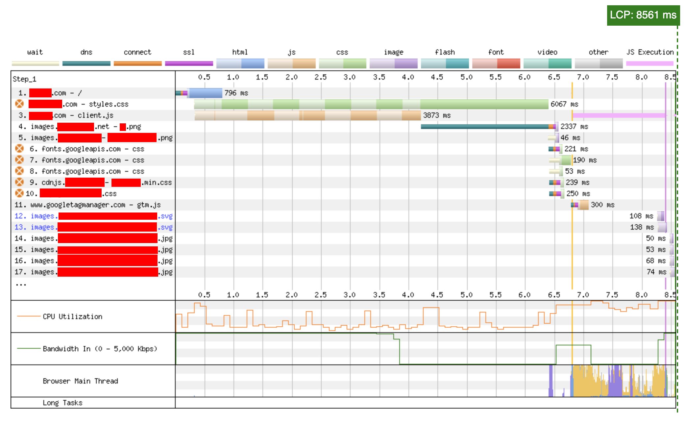Click the render-blocking icon on the cdnjs min.css request
Screen dimensions: 688x425
coord(20,182)
